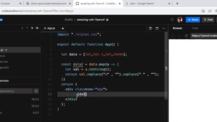Click the div className App line
This screenshot has width=217, height=122.
[86, 89]
